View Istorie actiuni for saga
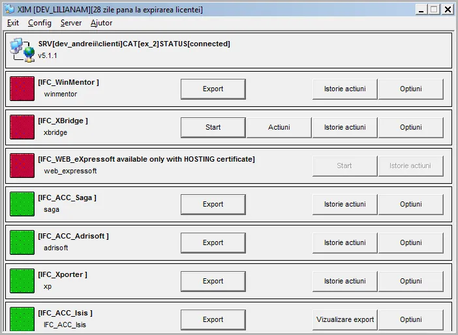The height and width of the screenshot is (335, 458). [x=345, y=205]
